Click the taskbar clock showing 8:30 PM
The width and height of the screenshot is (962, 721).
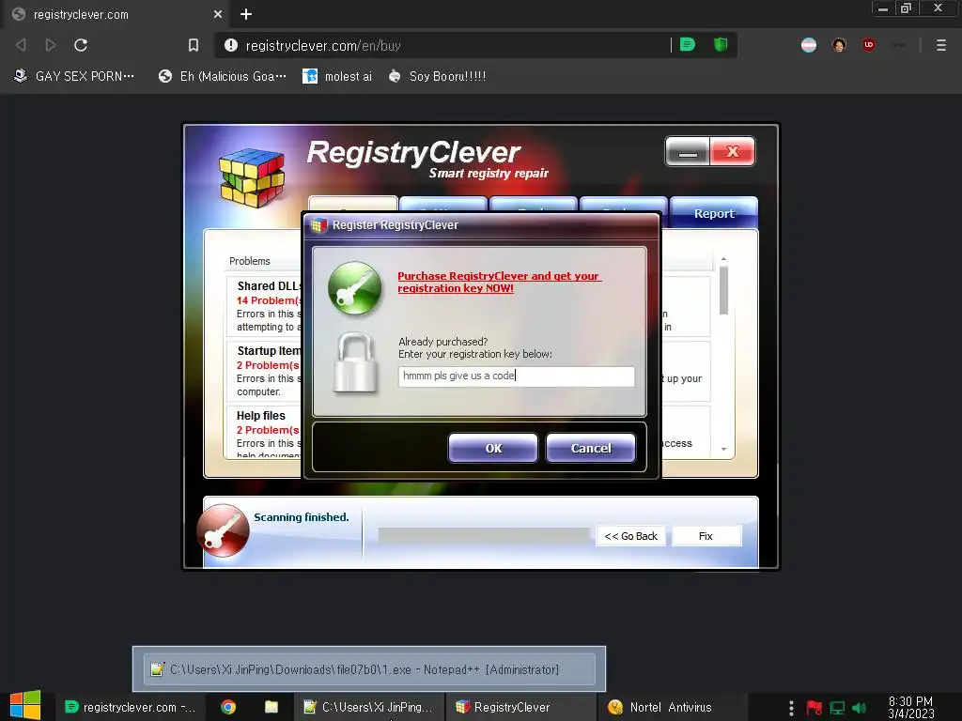[910, 707]
